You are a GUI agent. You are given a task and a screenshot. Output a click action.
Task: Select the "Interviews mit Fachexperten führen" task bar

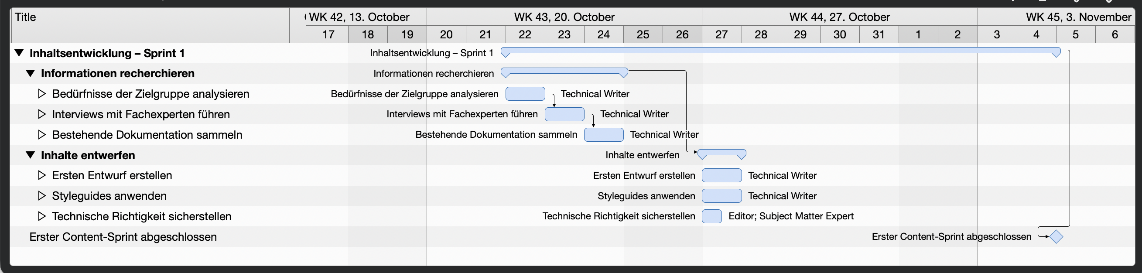(564, 114)
